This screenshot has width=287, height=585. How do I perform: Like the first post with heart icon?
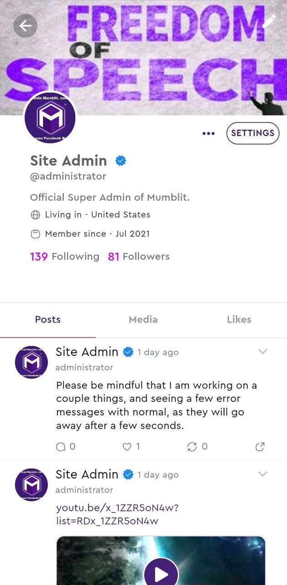coord(127,447)
